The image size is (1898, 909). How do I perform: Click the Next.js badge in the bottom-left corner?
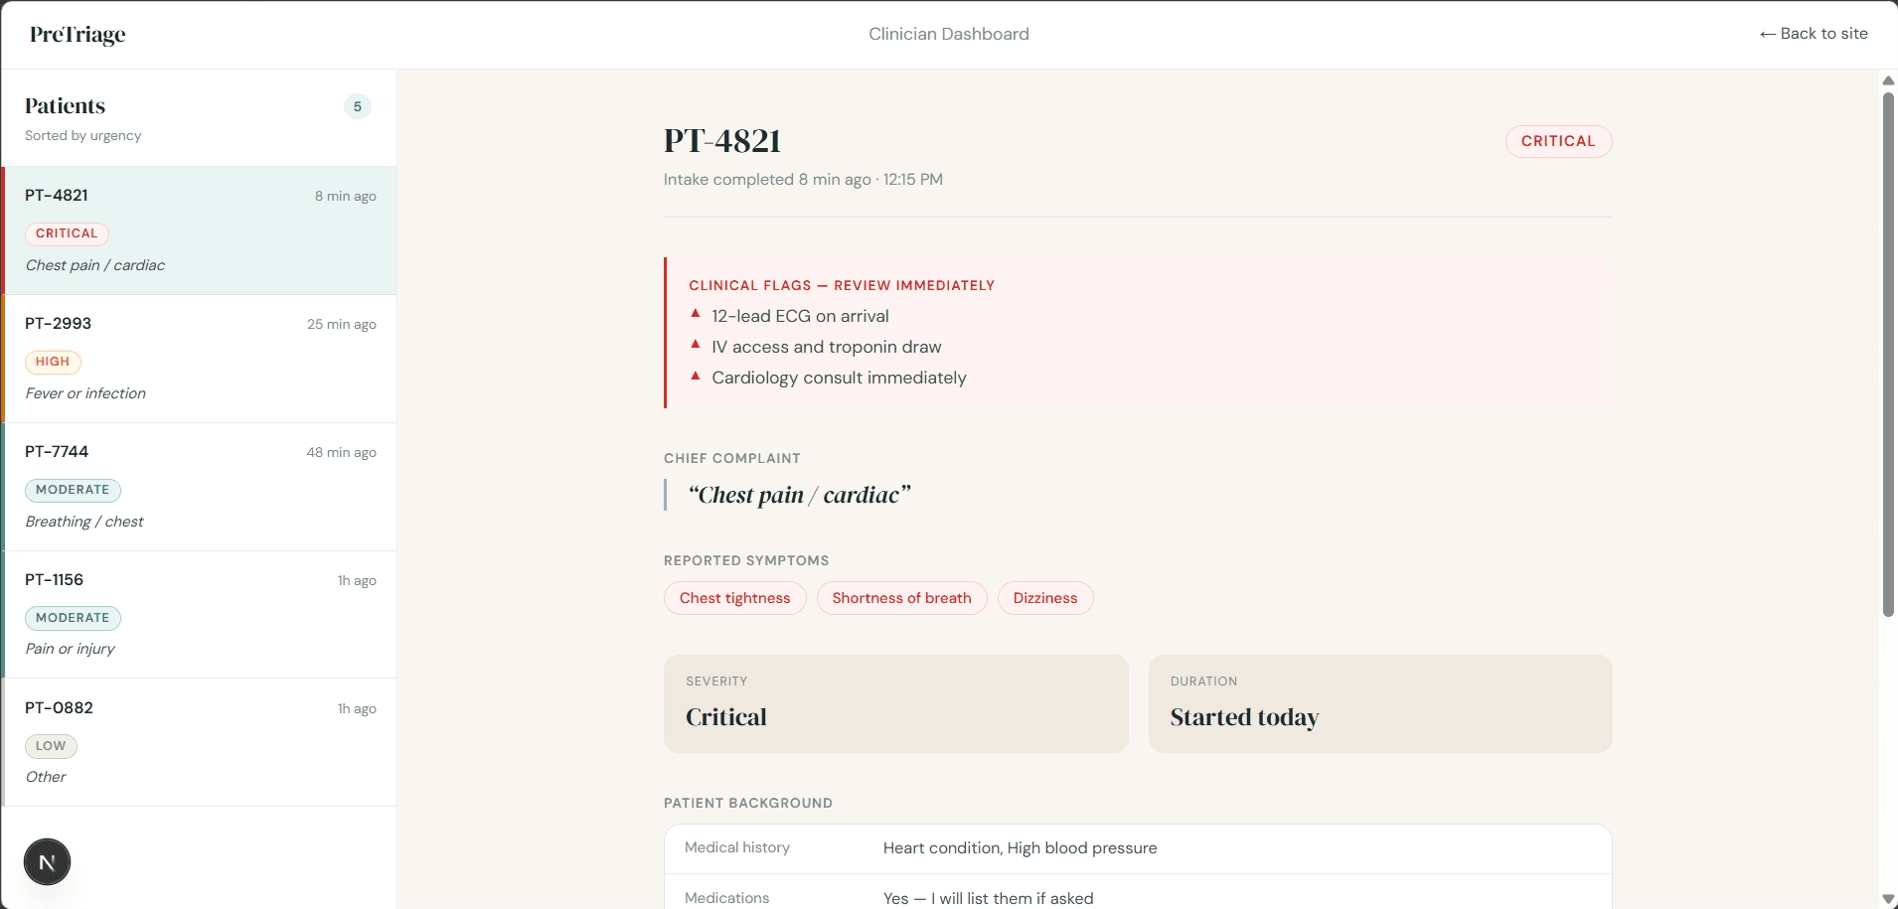47,861
